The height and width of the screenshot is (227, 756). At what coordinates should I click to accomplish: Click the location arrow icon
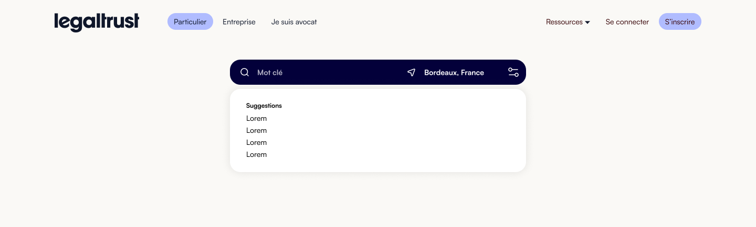[412, 72]
